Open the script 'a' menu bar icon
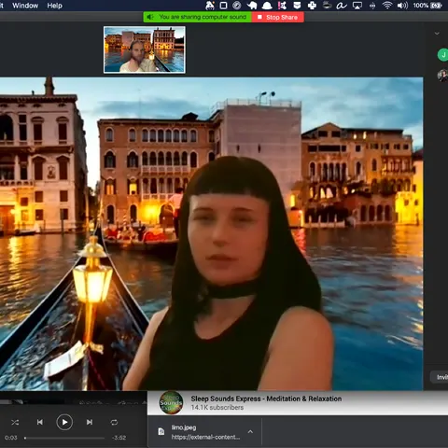Viewport: 448px width, 448px height. pos(342,6)
